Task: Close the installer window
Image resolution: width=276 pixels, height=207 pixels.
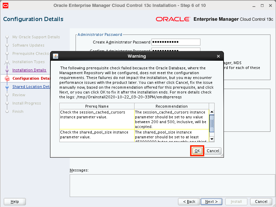Action: pyautogui.click(x=270, y=6)
